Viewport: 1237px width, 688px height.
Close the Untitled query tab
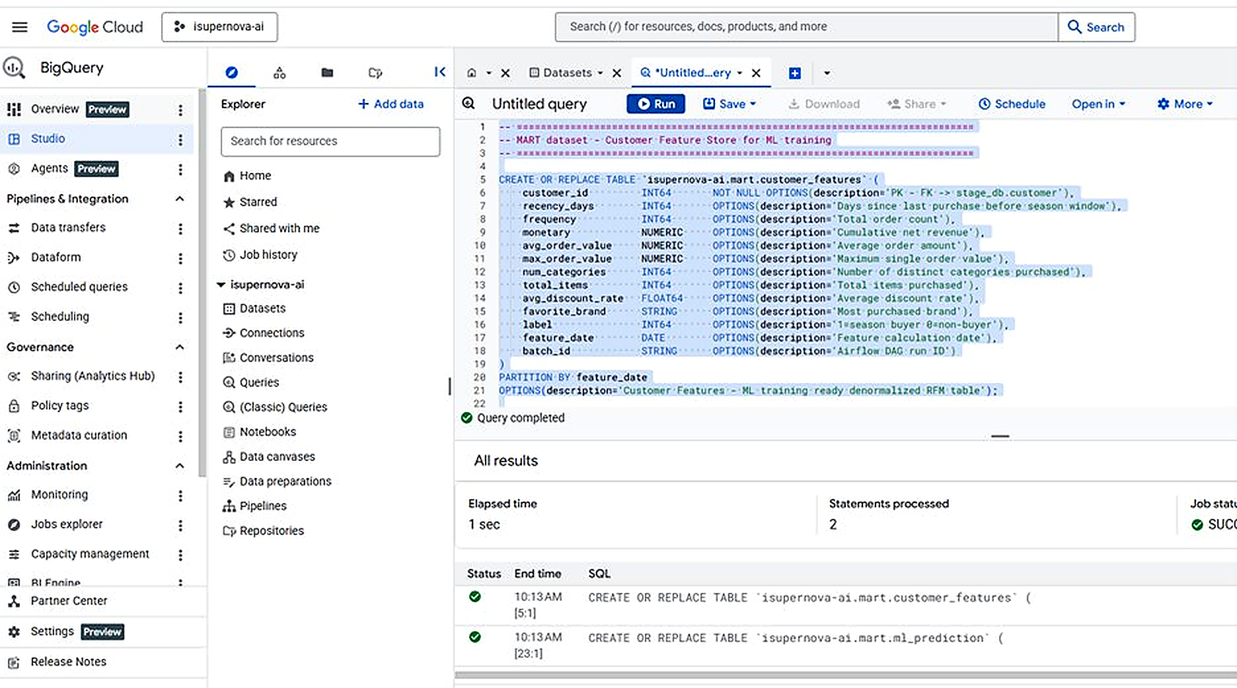[756, 73]
